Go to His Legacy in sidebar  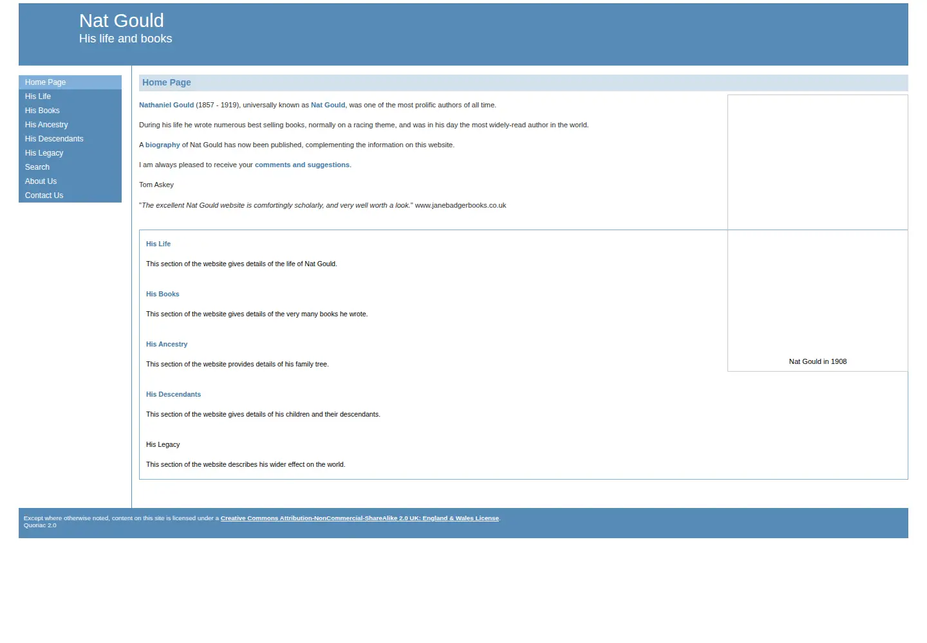(x=70, y=153)
